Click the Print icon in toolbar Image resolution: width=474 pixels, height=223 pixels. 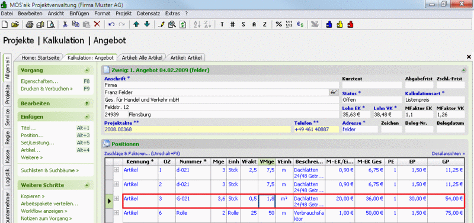[29, 25]
